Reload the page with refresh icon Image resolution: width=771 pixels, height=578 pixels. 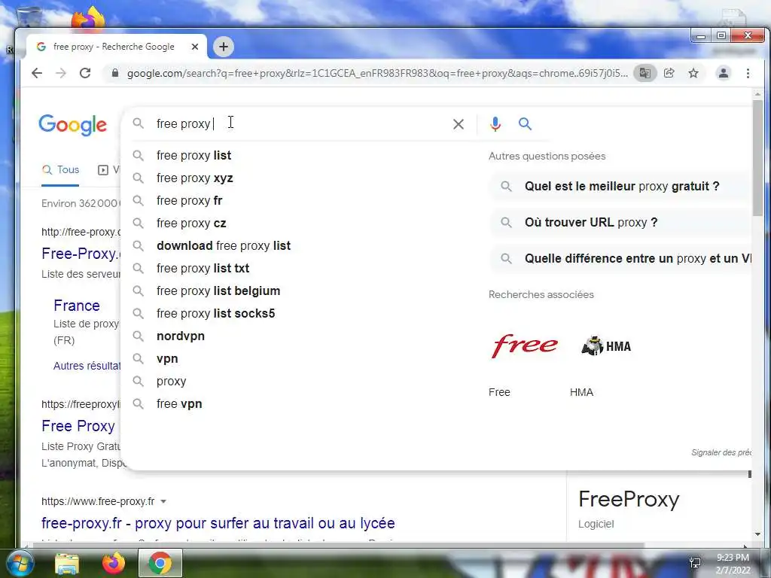tap(85, 73)
